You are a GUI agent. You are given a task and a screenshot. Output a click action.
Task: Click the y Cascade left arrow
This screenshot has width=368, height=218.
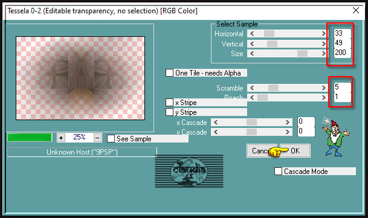216,132
